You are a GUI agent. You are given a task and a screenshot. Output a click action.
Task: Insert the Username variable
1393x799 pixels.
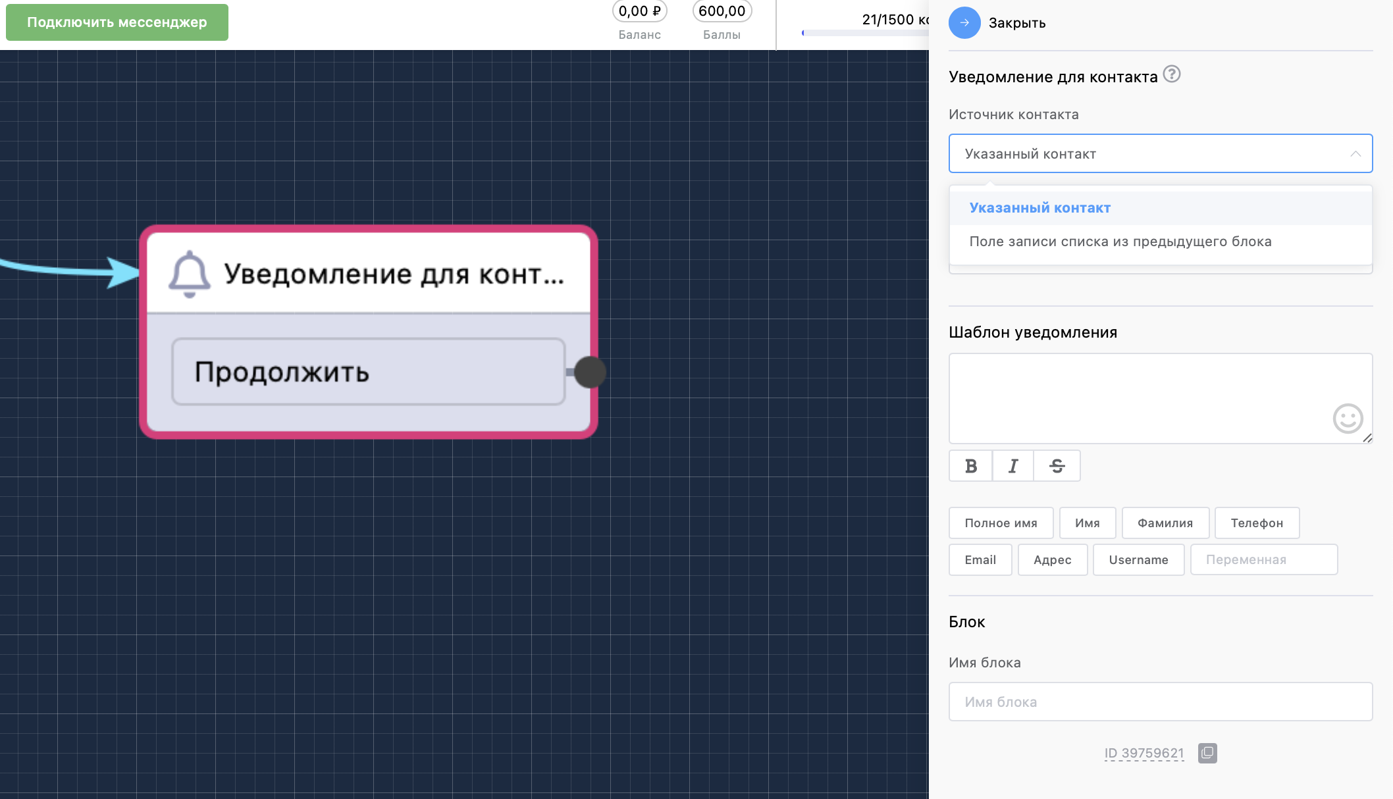pos(1138,559)
